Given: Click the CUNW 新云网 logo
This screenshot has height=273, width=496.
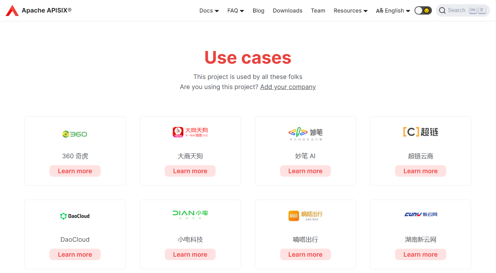Looking at the screenshot, I should point(420,214).
